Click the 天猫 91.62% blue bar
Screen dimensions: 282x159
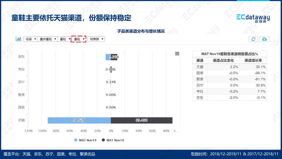[79, 120]
